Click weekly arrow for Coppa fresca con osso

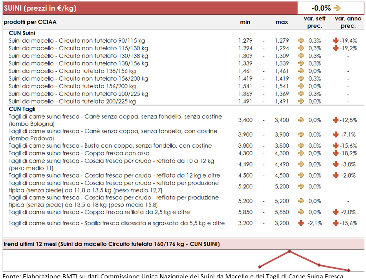(301, 153)
